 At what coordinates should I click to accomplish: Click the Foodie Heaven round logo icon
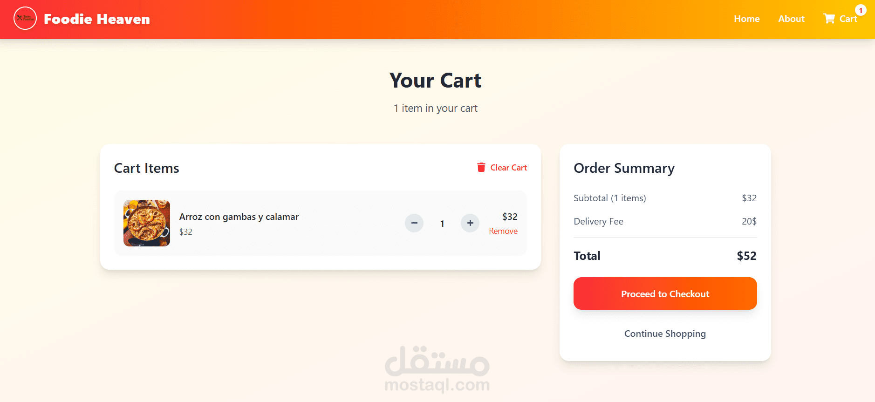pos(25,19)
